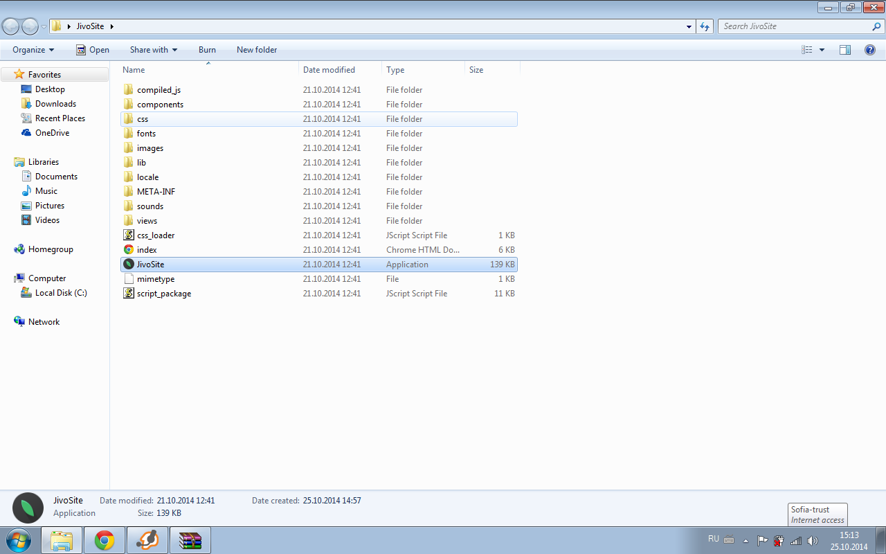886x554 pixels.
Task: Open Documents library
Action: [56, 177]
